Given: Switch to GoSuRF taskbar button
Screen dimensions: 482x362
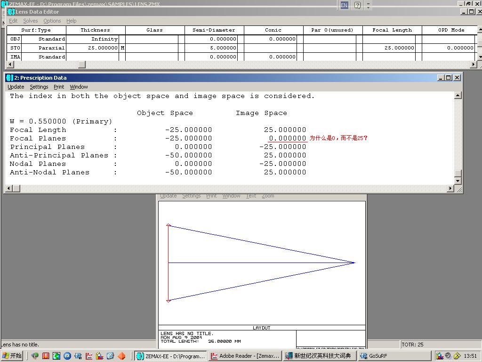Looking at the screenshot, I should tap(394, 356).
